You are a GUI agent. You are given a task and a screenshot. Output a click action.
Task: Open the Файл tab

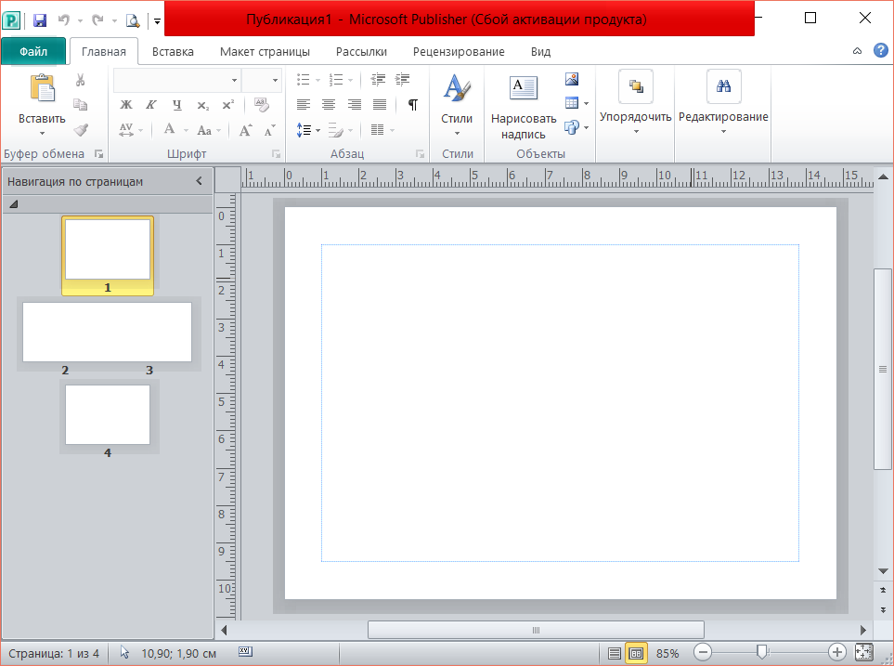tap(33, 51)
